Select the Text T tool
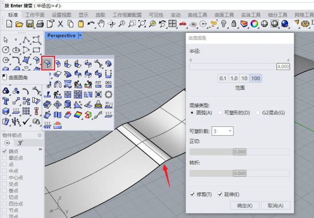The width and height of the screenshot is (314, 218). (6, 101)
